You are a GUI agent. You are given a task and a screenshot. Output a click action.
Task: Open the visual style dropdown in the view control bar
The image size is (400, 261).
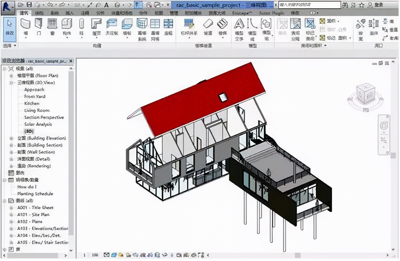pyautogui.click(x=114, y=255)
